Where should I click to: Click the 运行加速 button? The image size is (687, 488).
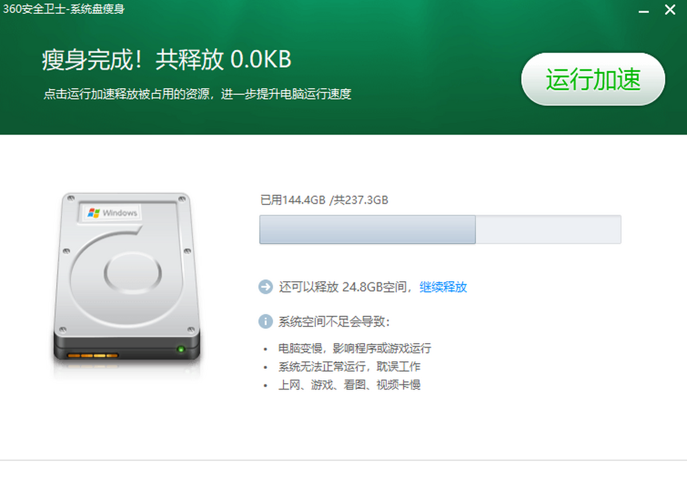[593, 80]
